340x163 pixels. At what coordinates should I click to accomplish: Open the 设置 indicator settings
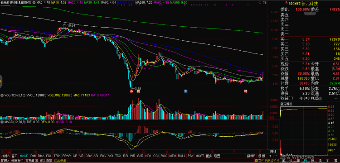pos(217,156)
